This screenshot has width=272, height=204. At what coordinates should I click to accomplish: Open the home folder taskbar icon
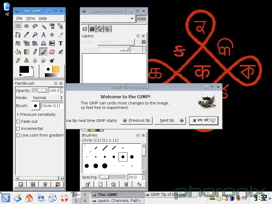(x=29, y=198)
